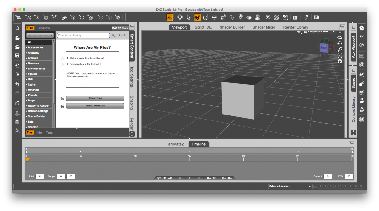Open the Perspective View dropdown
Viewport: 379px width, 211px height.
(320, 31)
